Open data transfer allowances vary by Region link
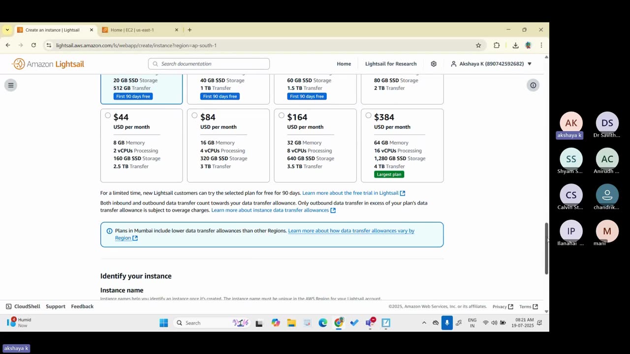The image size is (630, 354). pos(265,235)
